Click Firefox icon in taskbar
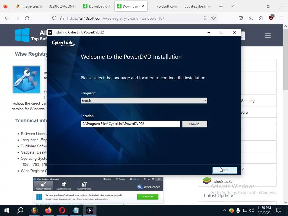The width and height of the screenshot is (288, 216). (48, 210)
